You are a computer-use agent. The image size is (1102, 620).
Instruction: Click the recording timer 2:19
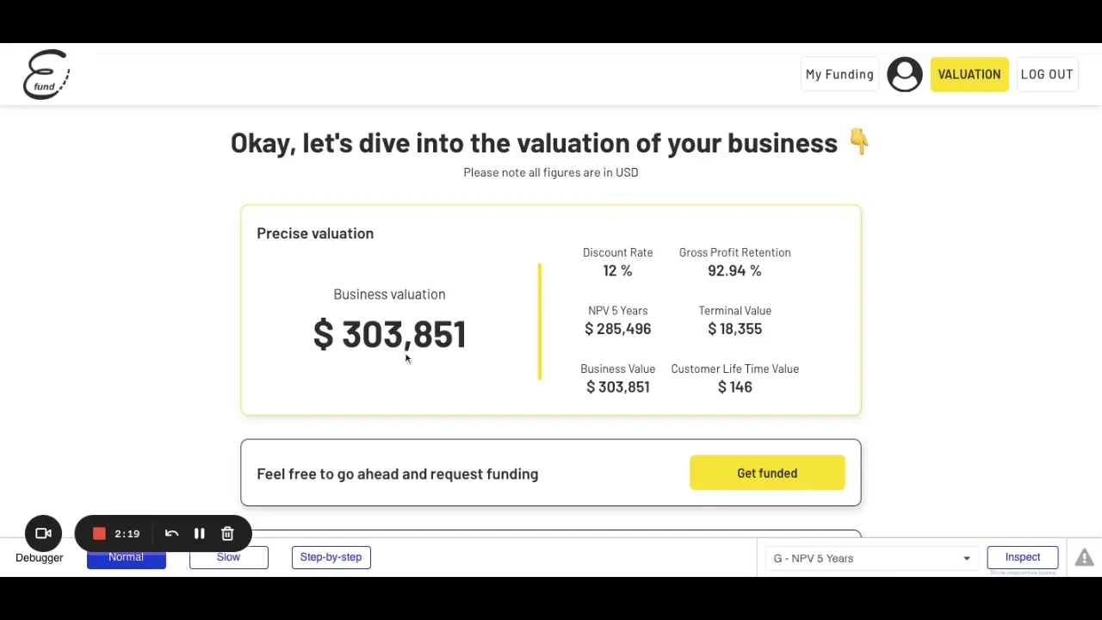(x=127, y=534)
